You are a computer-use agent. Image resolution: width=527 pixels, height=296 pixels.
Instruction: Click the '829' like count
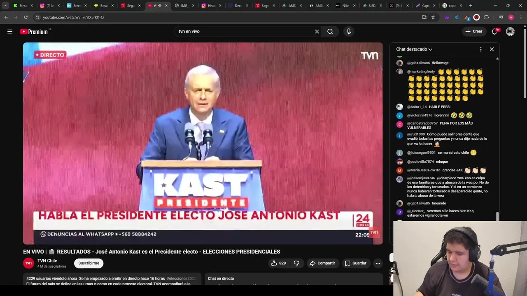coord(282,263)
